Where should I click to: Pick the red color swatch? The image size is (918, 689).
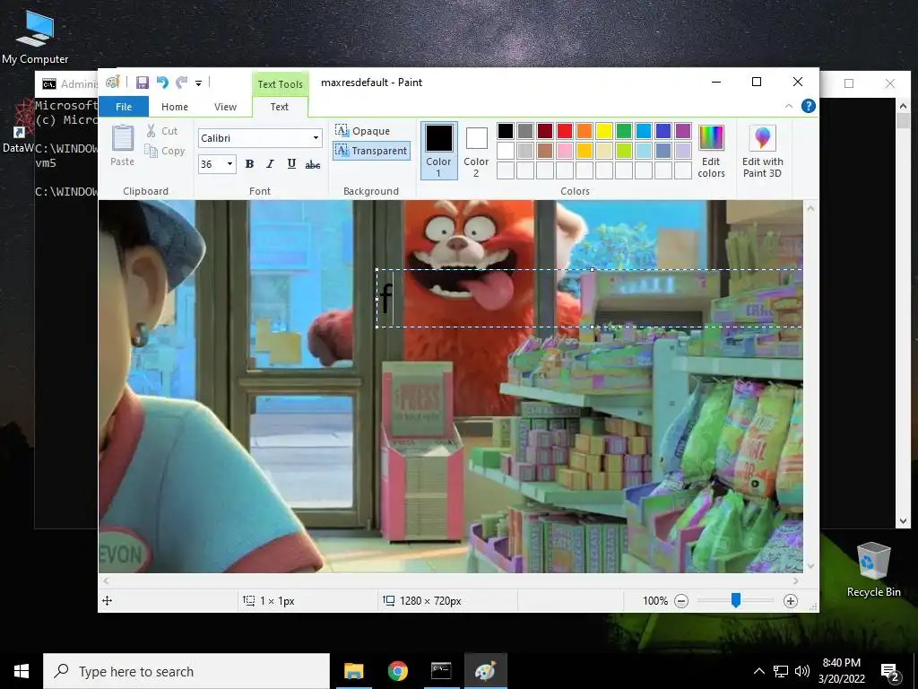(x=565, y=131)
